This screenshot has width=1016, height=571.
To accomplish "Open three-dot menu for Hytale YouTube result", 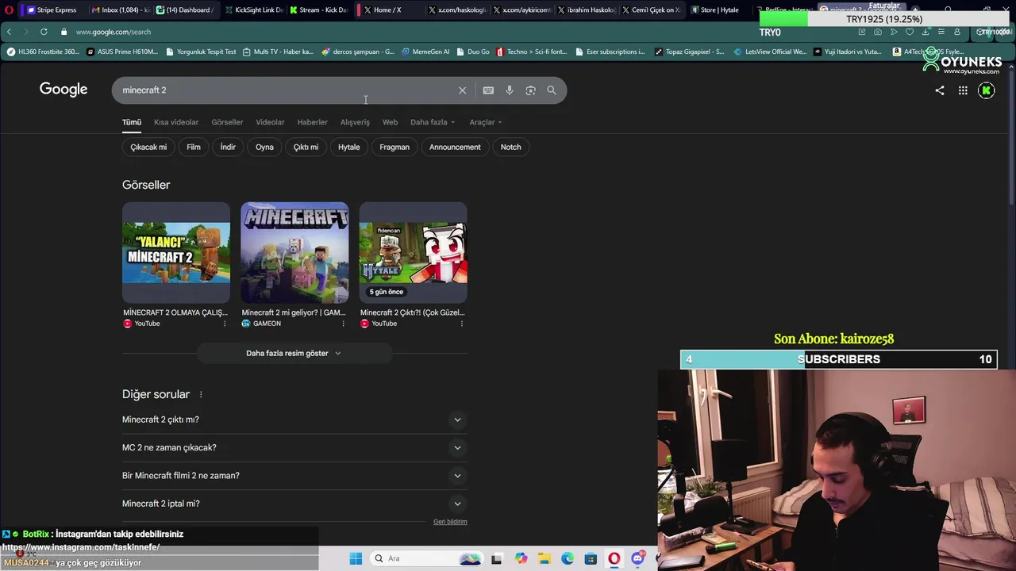I will (x=461, y=324).
